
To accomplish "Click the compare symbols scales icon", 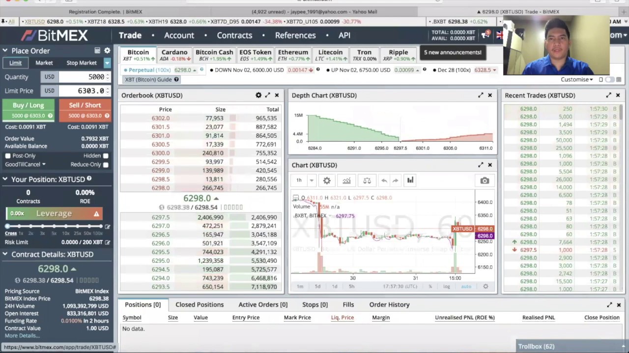I will tap(367, 180).
